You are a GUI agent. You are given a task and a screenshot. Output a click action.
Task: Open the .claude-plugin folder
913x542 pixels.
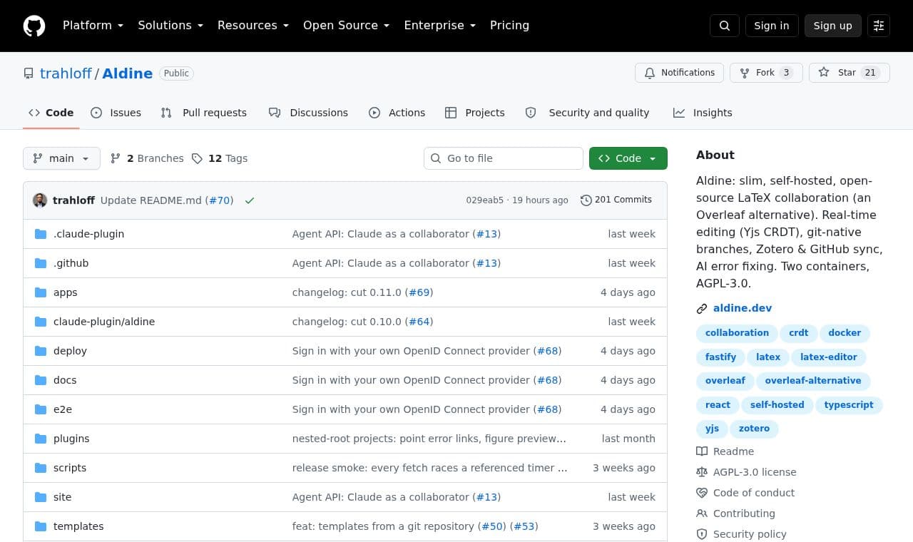click(88, 234)
